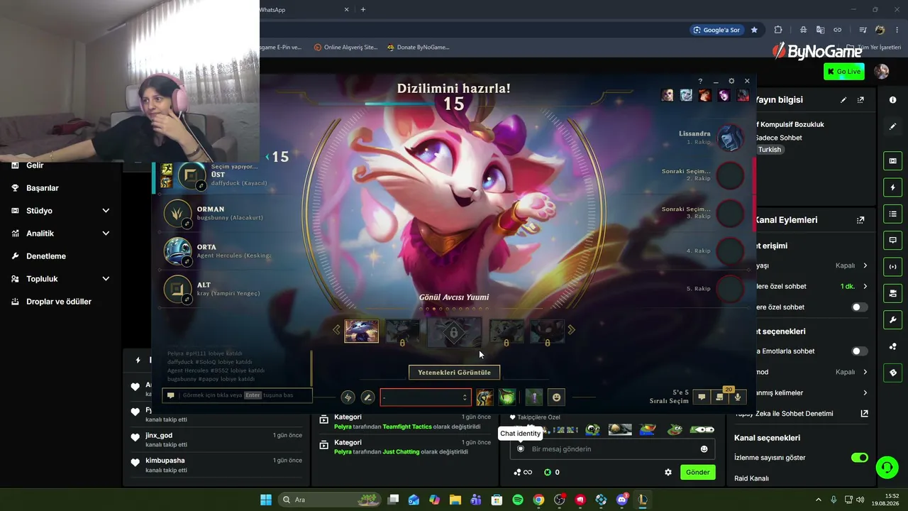Pop out the Yayın bilgisi panel
908x511 pixels.
(860, 100)
